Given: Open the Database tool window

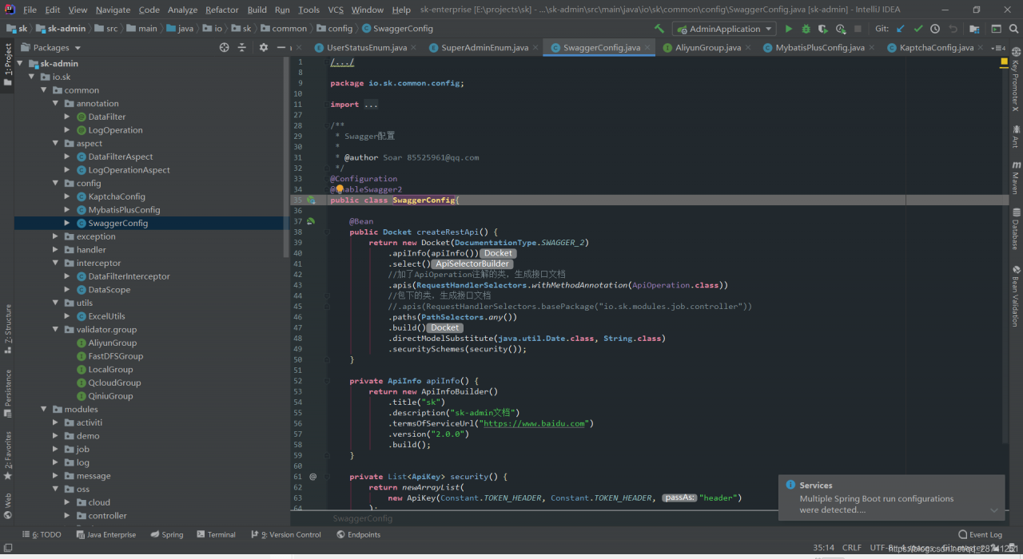Looking at the screenshot, I should (1015, 228).
